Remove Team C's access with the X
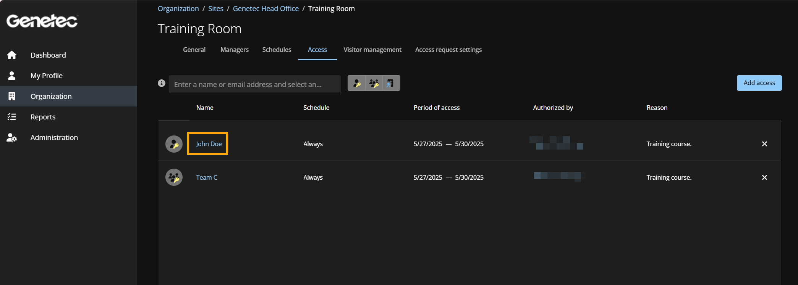 (764, 177)
